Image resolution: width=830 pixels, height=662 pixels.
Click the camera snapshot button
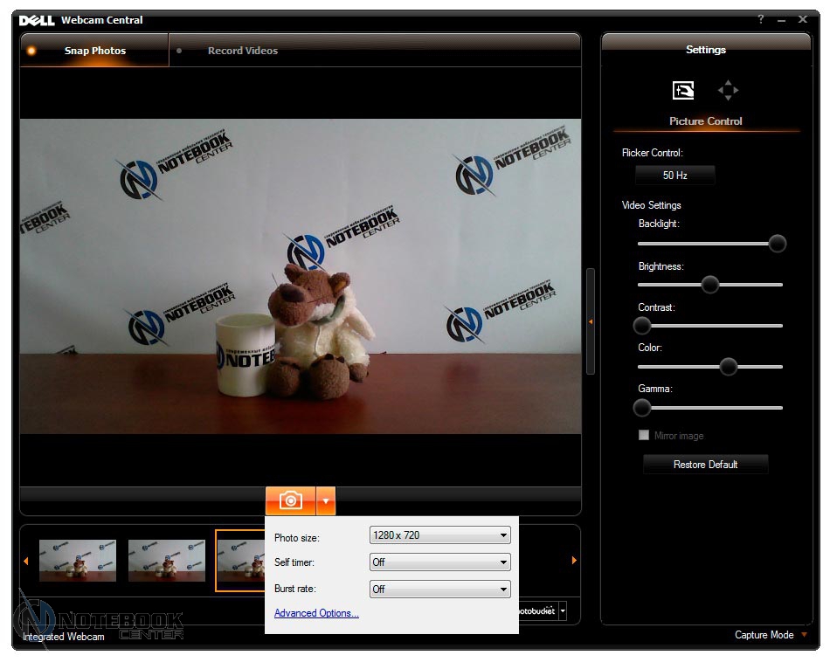290,500
